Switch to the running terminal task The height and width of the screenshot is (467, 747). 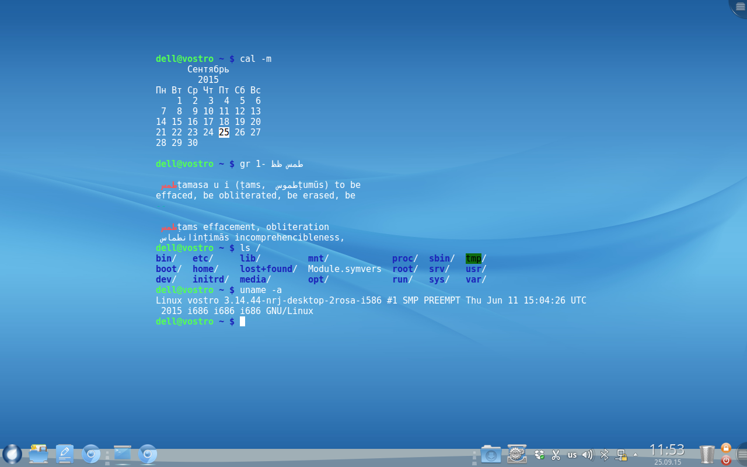123,454
